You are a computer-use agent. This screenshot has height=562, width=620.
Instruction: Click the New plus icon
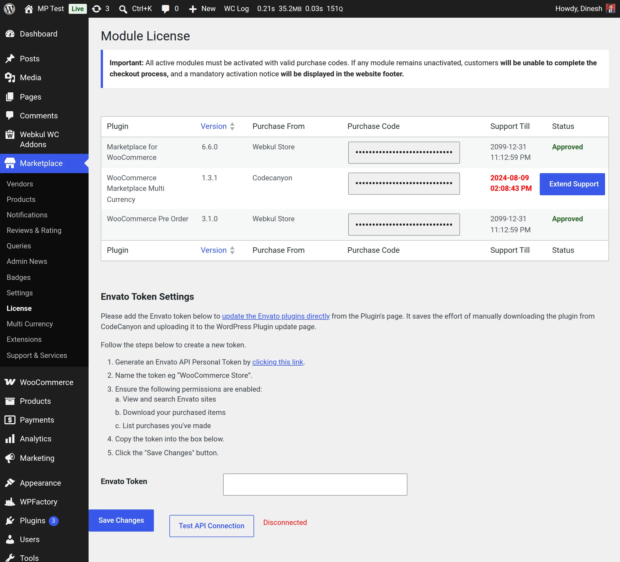[193, 9]
